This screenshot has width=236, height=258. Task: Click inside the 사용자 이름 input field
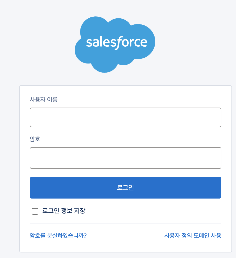click(x=125, y=117)
